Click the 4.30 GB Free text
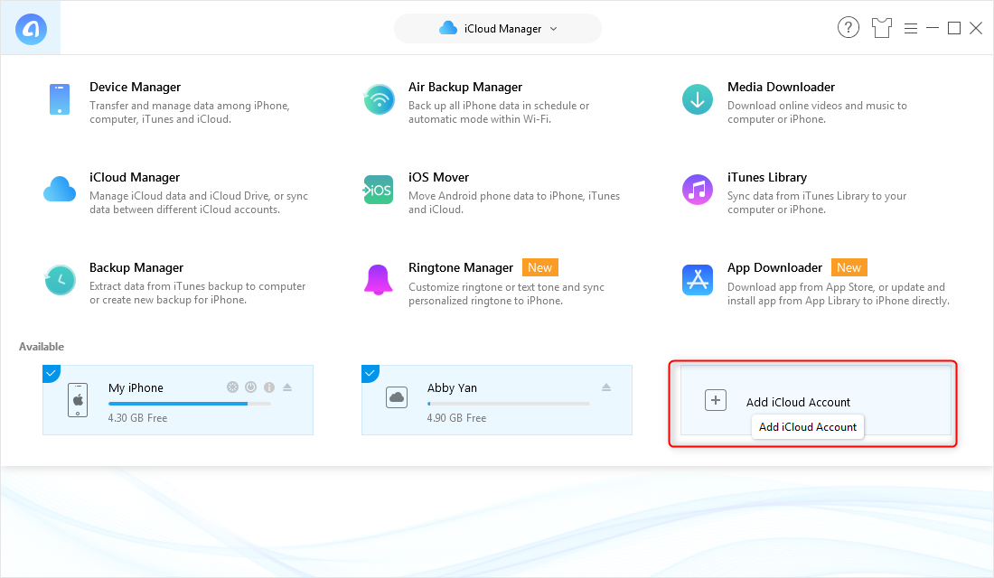994x578 pixels. [137, 418]
